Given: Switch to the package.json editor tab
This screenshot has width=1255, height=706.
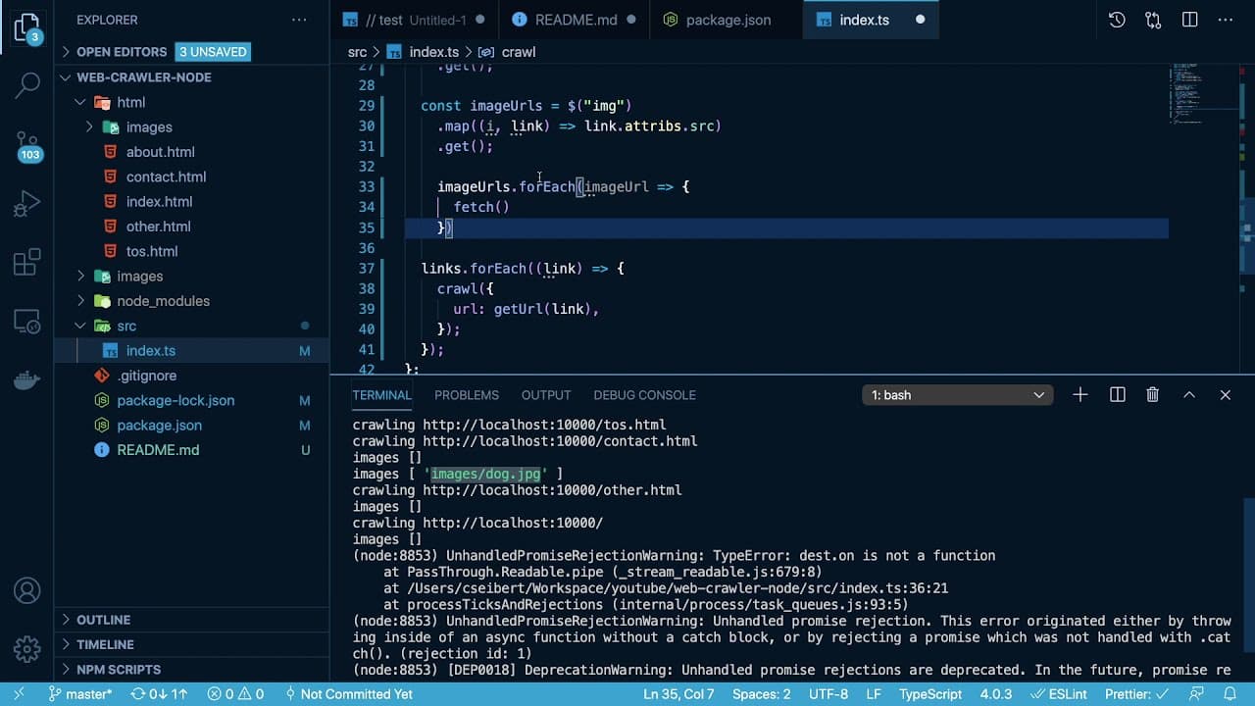Looking at the screenshot, I should [727, 20].
